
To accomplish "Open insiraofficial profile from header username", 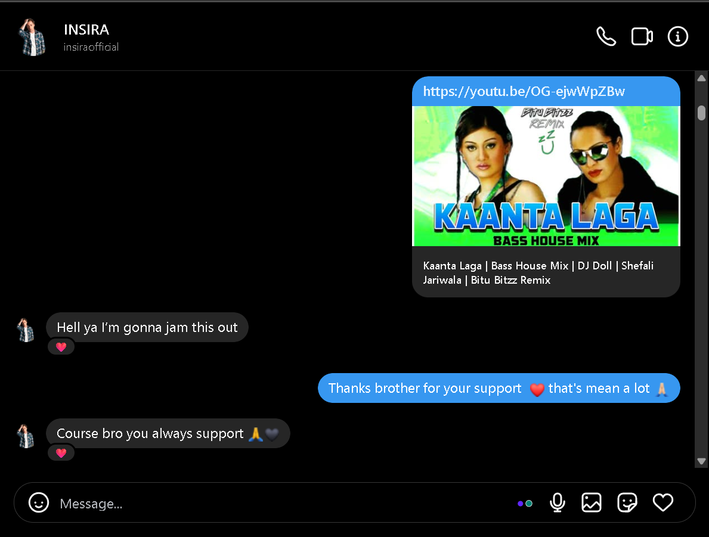I will pyautogui.click(x=91, y=47).
